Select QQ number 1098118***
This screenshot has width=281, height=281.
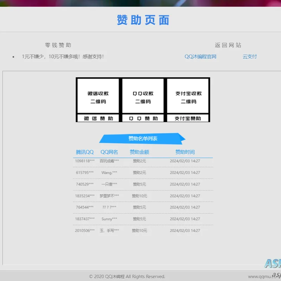point(85,161)
